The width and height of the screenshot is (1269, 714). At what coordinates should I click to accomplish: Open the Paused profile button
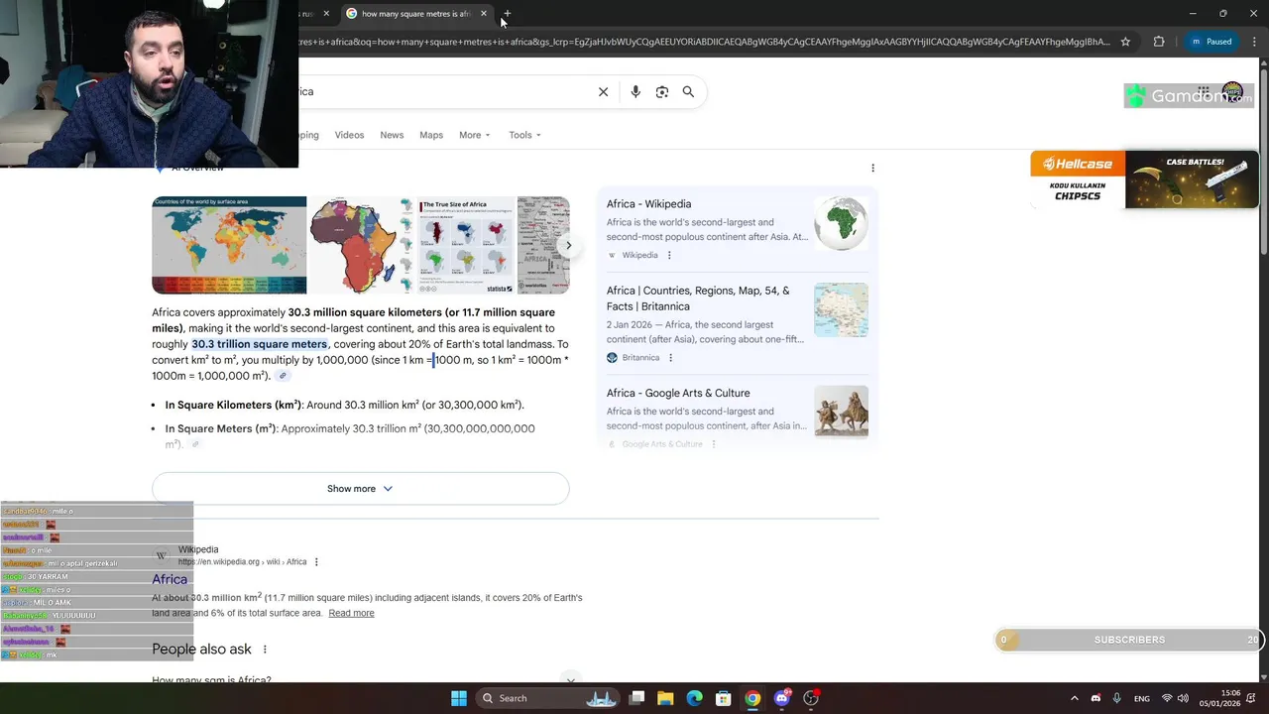click(1211, 42)
